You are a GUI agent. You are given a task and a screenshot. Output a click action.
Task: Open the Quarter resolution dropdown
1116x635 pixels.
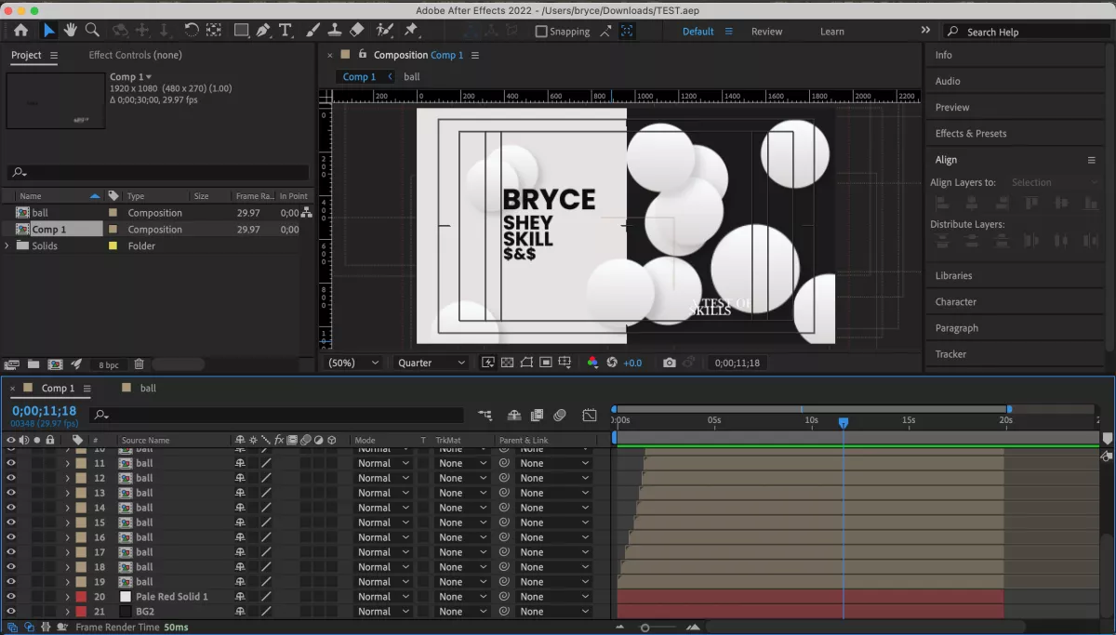431,363
